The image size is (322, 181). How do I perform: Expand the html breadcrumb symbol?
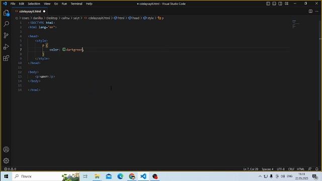(x=119, y=18)
